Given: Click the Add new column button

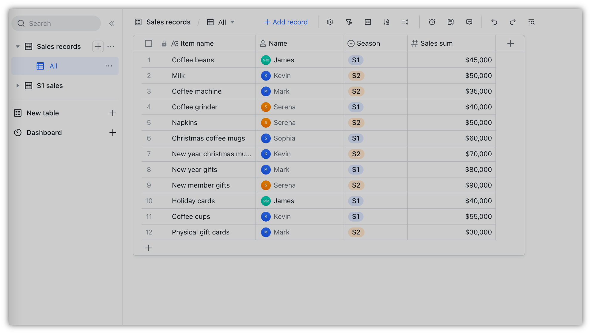Looking at the screenshot, I should coord(511,43).
